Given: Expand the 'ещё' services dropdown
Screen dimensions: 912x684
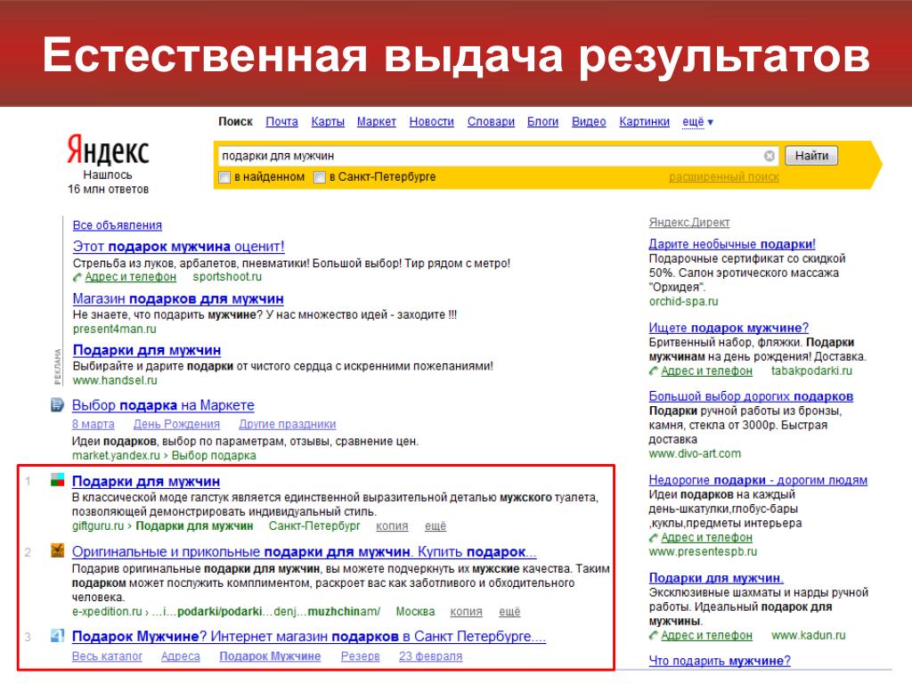Looking at the screenshot, I should click(x=697, y=121).
